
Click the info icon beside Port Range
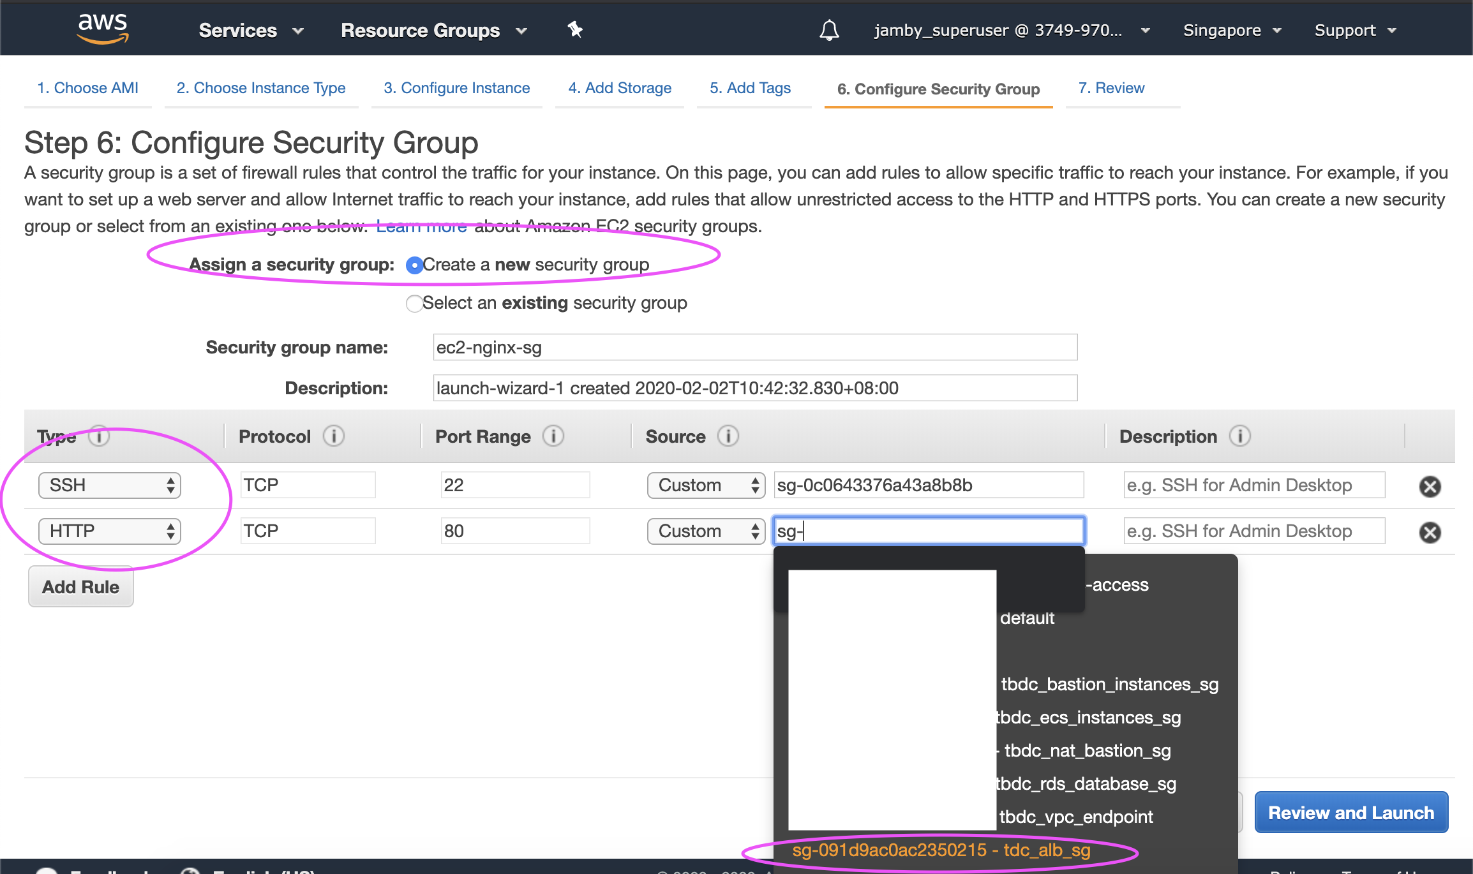tap(553, 436)
